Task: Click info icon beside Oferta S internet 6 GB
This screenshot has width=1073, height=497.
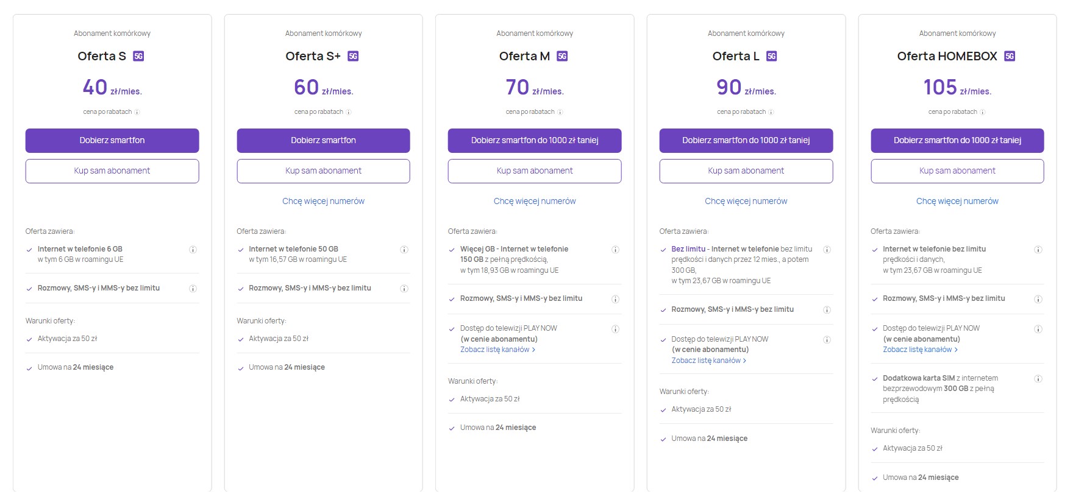Action: [193, 250]
